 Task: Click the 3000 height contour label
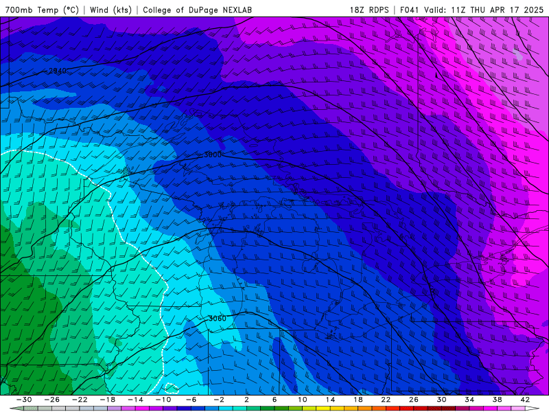tap(213, 154)
